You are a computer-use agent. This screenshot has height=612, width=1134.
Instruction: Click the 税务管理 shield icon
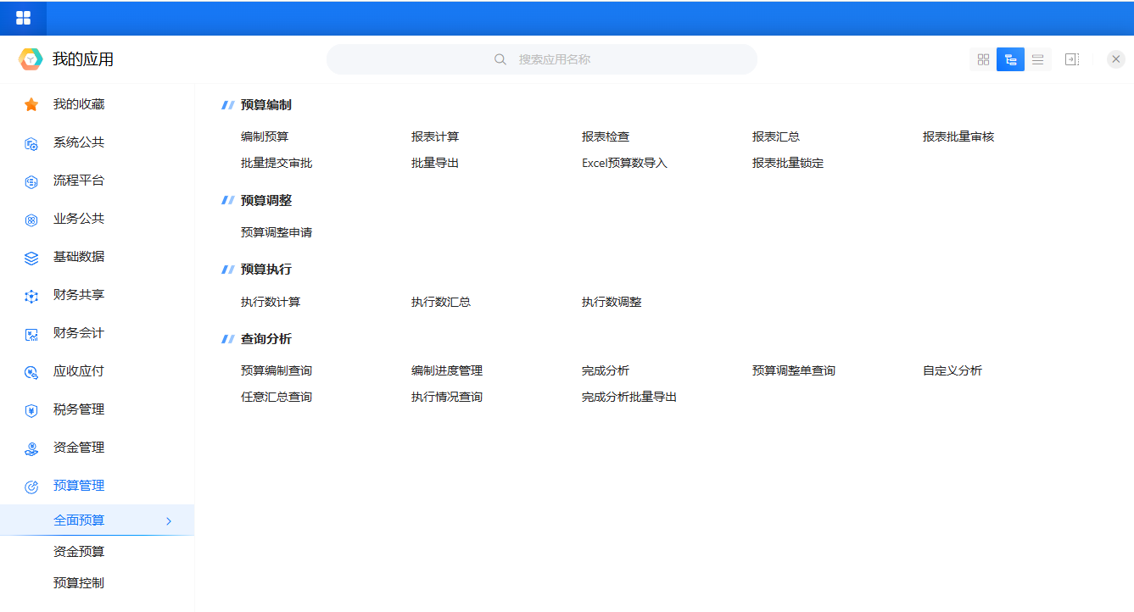coord(31,410)
